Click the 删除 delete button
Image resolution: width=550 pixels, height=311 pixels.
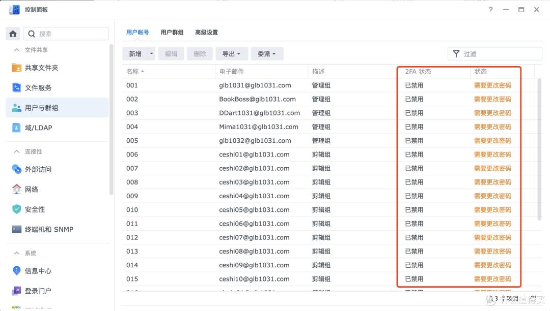coord(200,54)
